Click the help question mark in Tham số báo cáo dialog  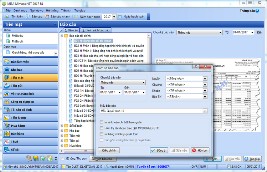pyautogui.click(x=196, y=67)
